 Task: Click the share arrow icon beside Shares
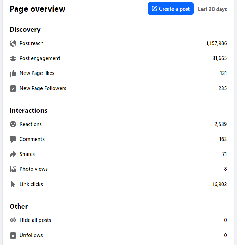point(13,154)
